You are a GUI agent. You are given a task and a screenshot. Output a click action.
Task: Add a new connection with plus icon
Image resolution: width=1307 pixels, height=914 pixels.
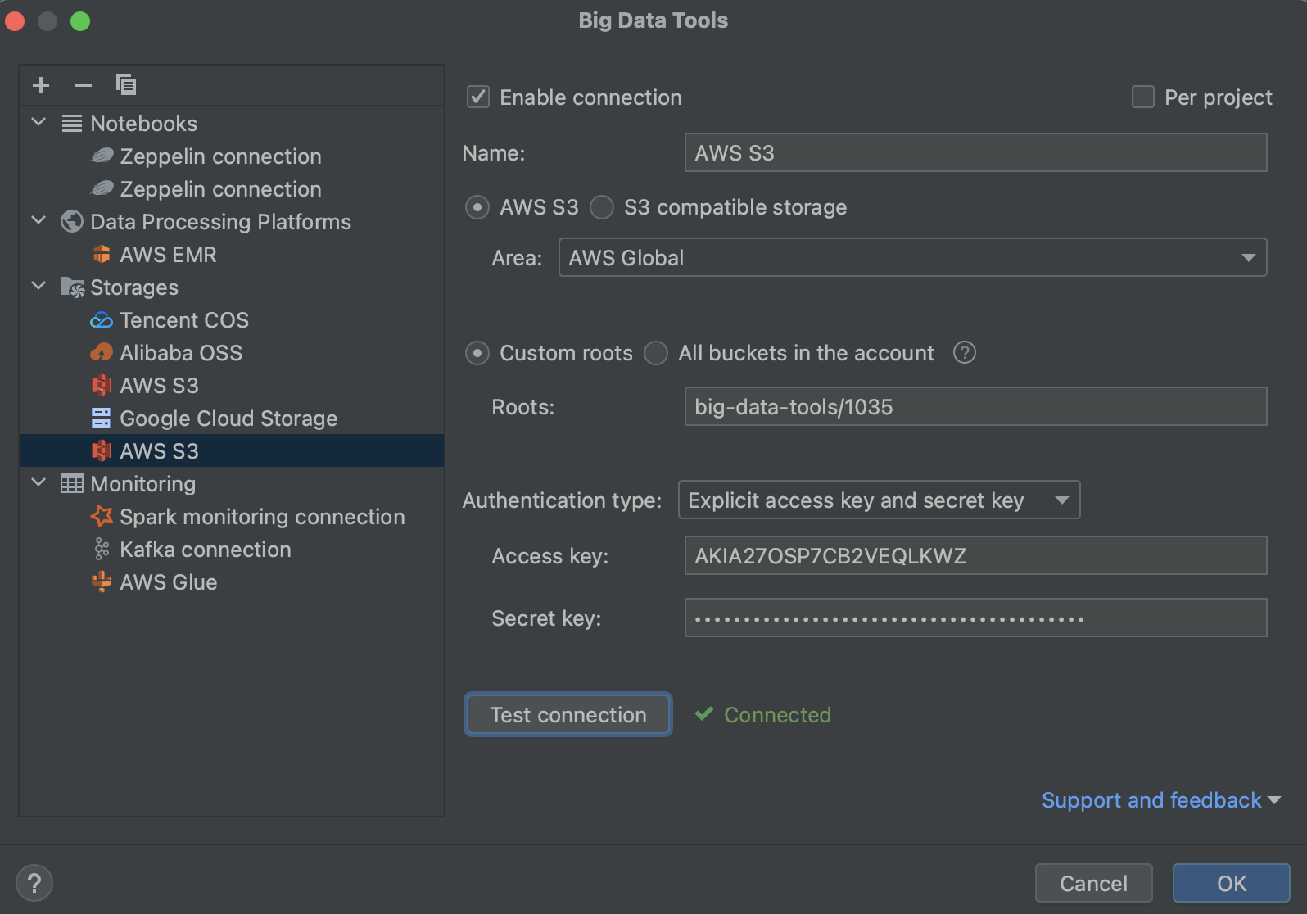41,85
